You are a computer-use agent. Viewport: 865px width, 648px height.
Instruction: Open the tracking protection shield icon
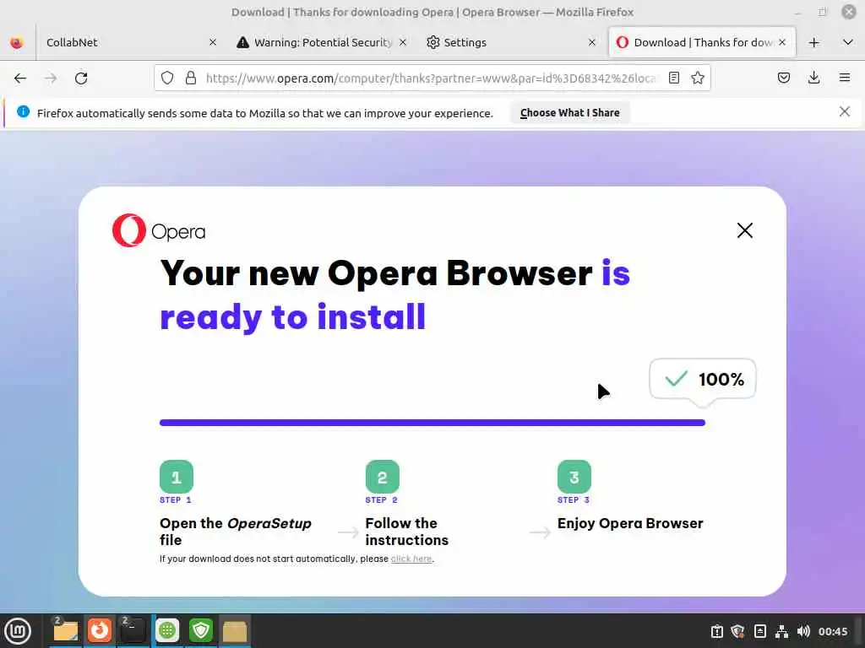tap(167, 78)
